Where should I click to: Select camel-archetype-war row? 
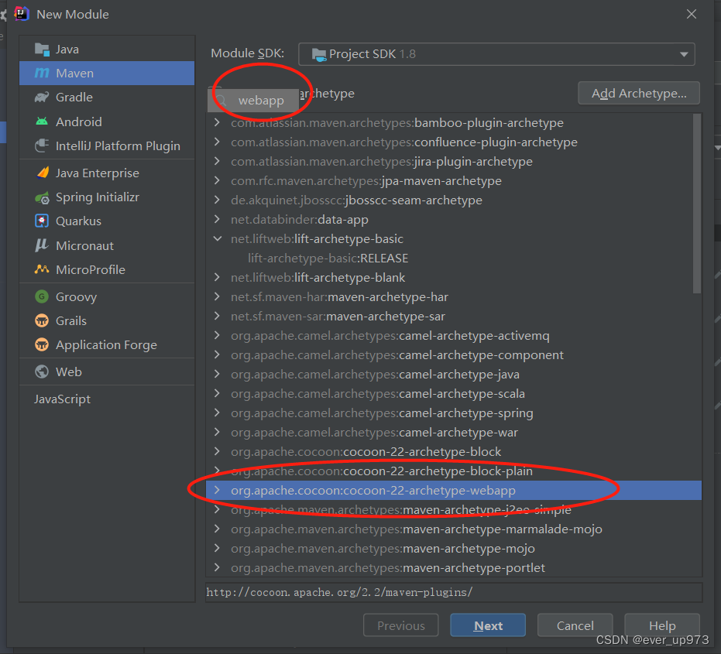pyautogui.click(x=454, y=432)
